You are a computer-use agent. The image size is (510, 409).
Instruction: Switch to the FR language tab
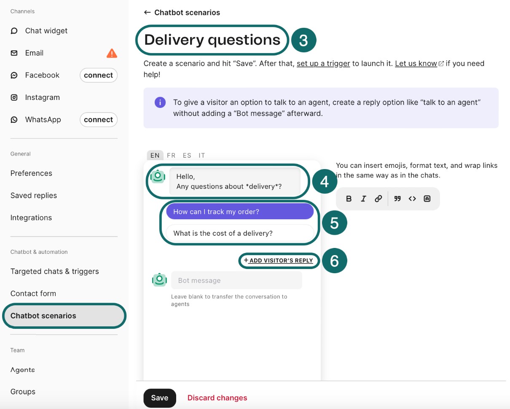pos(171,155)
